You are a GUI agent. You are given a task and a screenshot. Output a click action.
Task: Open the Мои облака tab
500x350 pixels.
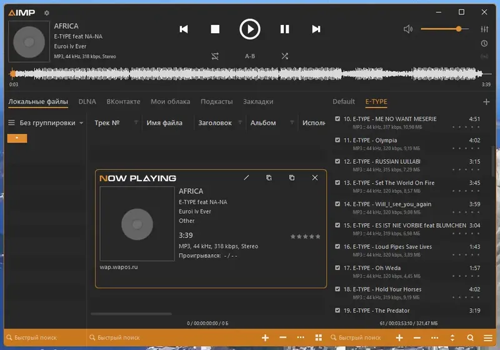coord(170,102)
